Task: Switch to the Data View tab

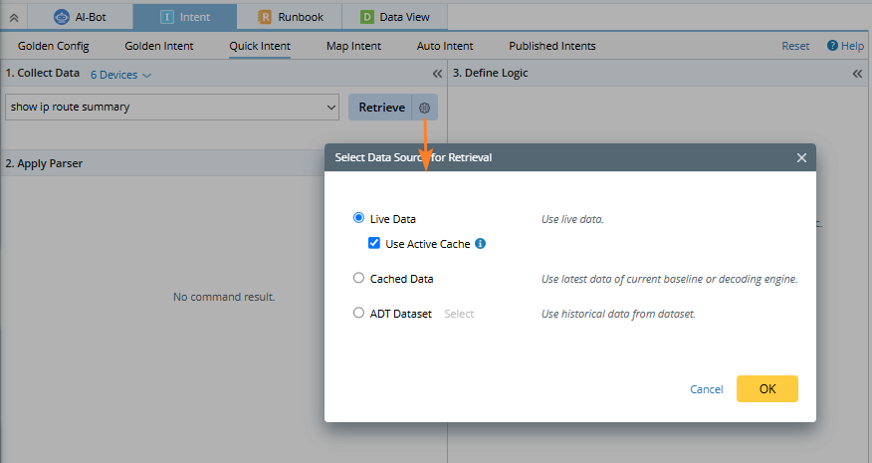Action: (395, 17)
